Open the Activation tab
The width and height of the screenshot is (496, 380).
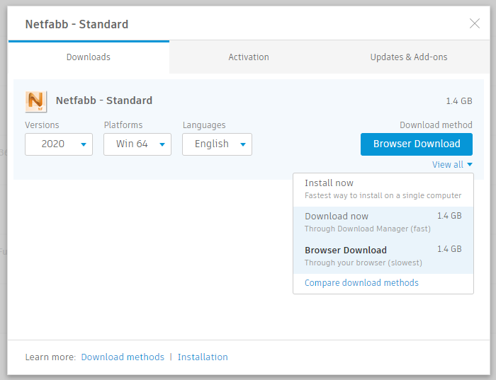point(249,57)
